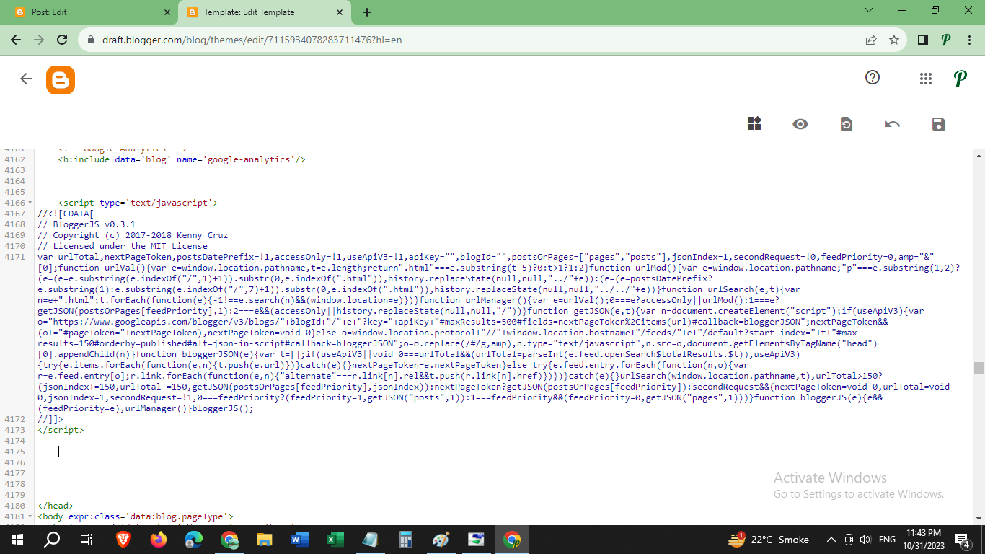Click the "//]]>" line 4172
This screenshot has height=554, width=985.
click(x=50, y=419)
